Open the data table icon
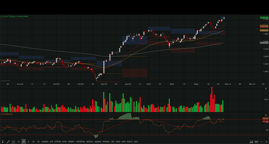This screenshot has width=269, height=144. (x=13, y=142)
